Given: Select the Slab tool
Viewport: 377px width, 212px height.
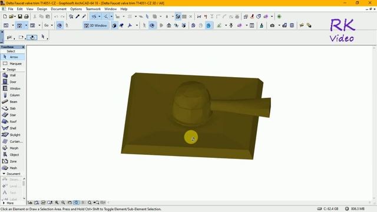Looking at the screenshot, I should [12, 108].
